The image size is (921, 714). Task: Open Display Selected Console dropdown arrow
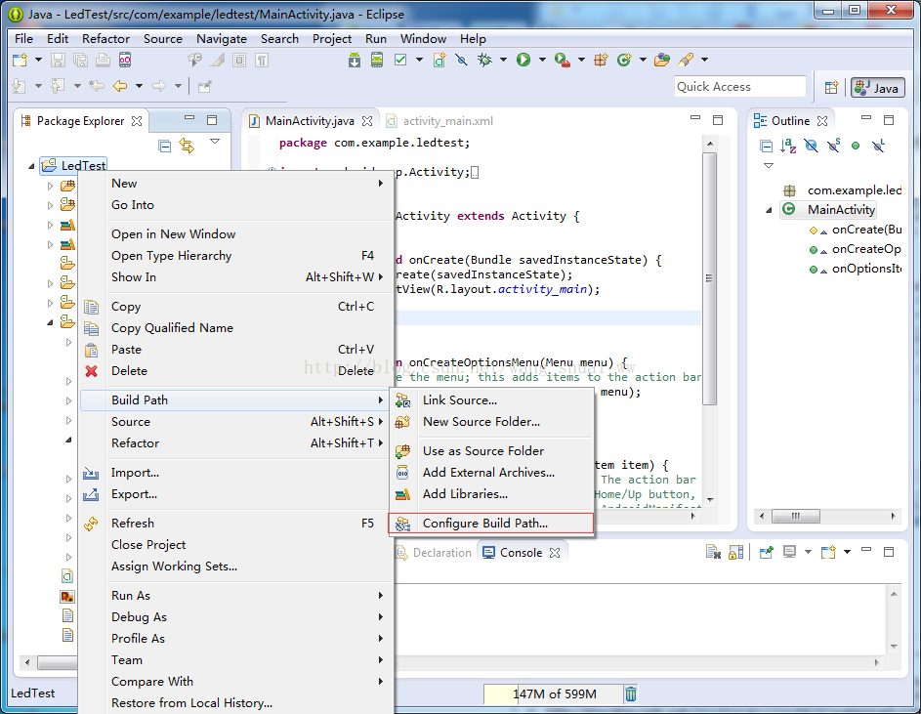point(808,553)
